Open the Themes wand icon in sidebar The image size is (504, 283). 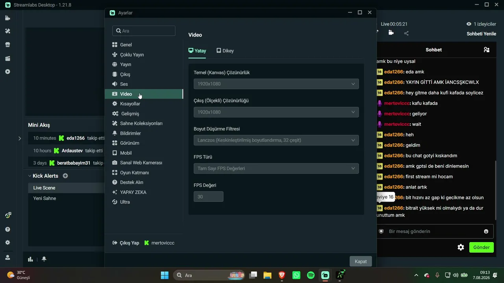pos(7,31)
